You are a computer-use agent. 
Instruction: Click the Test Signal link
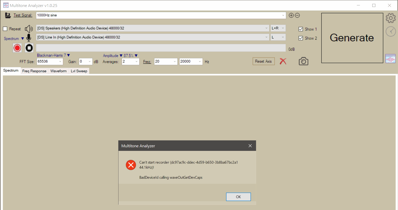click(x=23, y=15)
